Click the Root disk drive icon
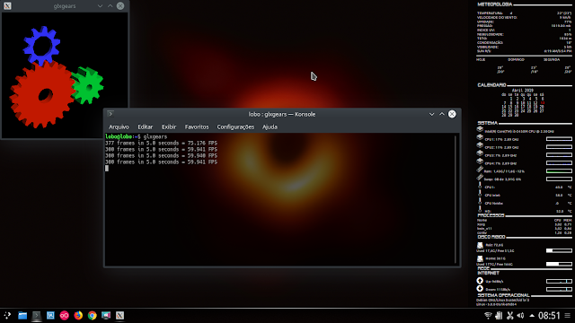The image size is (575, 323). (x=480, y=245)
